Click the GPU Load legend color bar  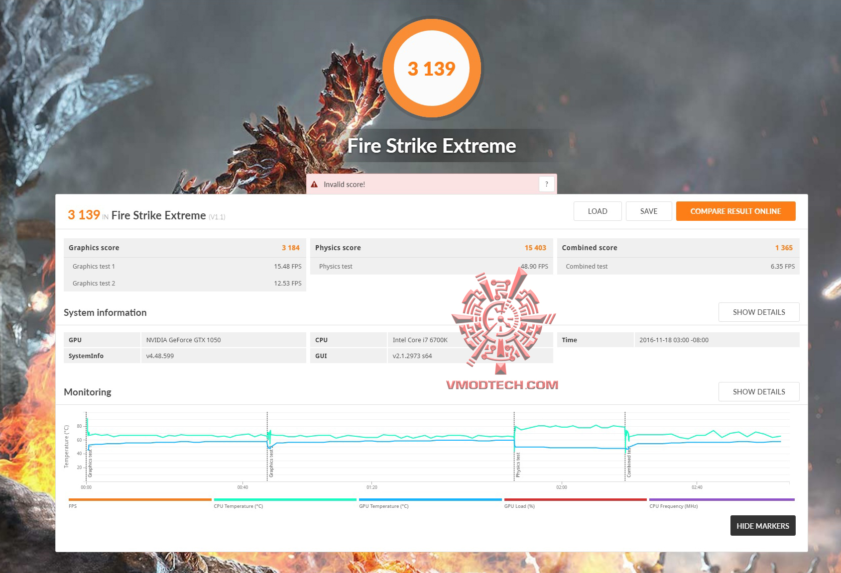(575, 499)
